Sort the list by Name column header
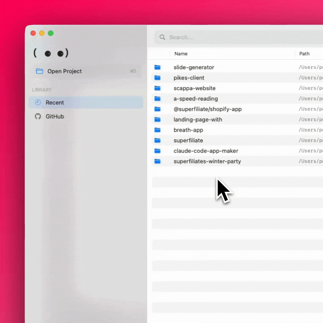The image size is (323, 323). (181, 54)
